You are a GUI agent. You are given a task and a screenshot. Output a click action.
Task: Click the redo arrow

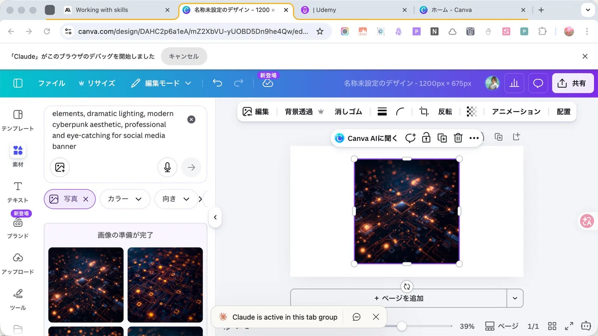point(239,83)
